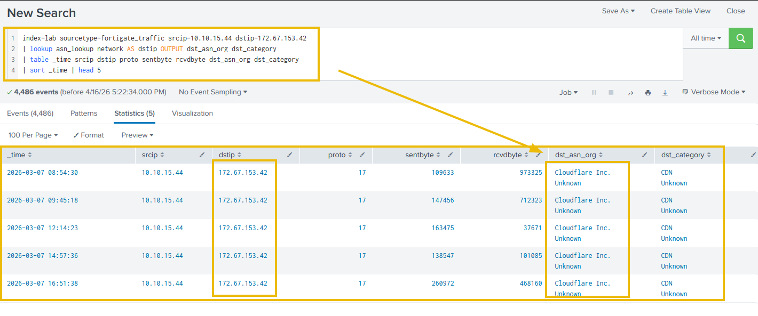This screenshot has height=316, width=758.
Task: Edit the srcip column with its pencil icon
Action: click(202, 155)
